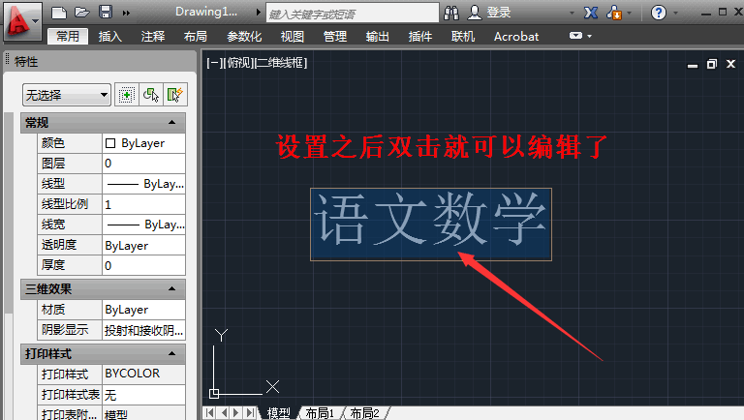Expand the quick access toolbar chevrons
This screenshot has height=420, width=744.
(x=126, y=13)
